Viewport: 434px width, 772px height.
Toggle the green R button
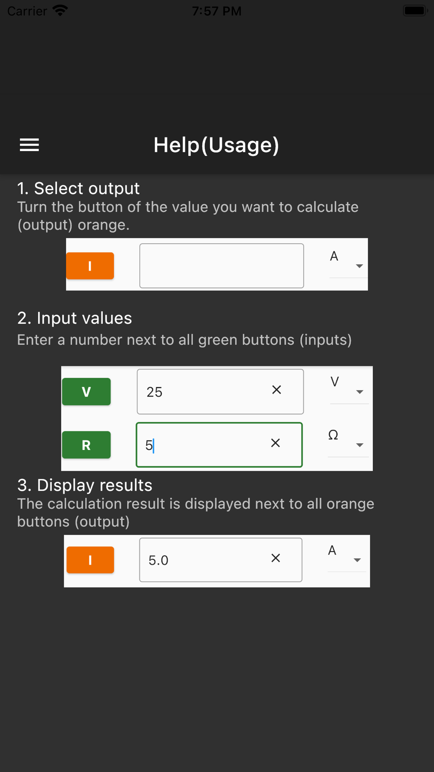pos(86,445)
